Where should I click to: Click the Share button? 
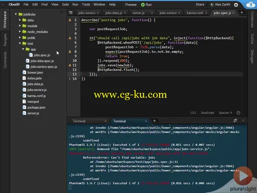click(x=200, y=5)
